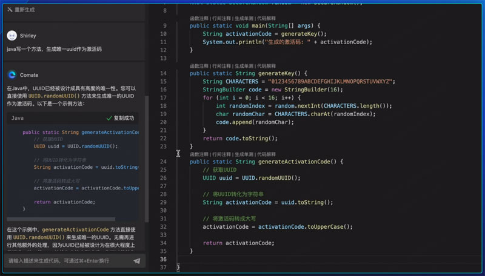This screenshot has width=485, height=276.
Task: Click 代码解释 above generateActivationCode method
Action: pos(266,154)
